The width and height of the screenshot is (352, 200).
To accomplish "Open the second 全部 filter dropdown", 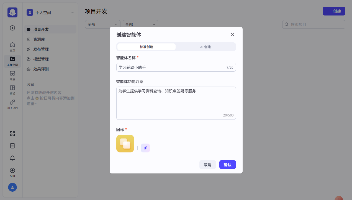I will pyautogui.click(x=140, y=24).
